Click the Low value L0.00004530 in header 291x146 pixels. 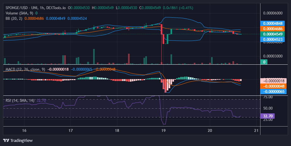click(x=126, y=8)
